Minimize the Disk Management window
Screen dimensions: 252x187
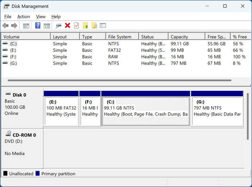(207, 6)
